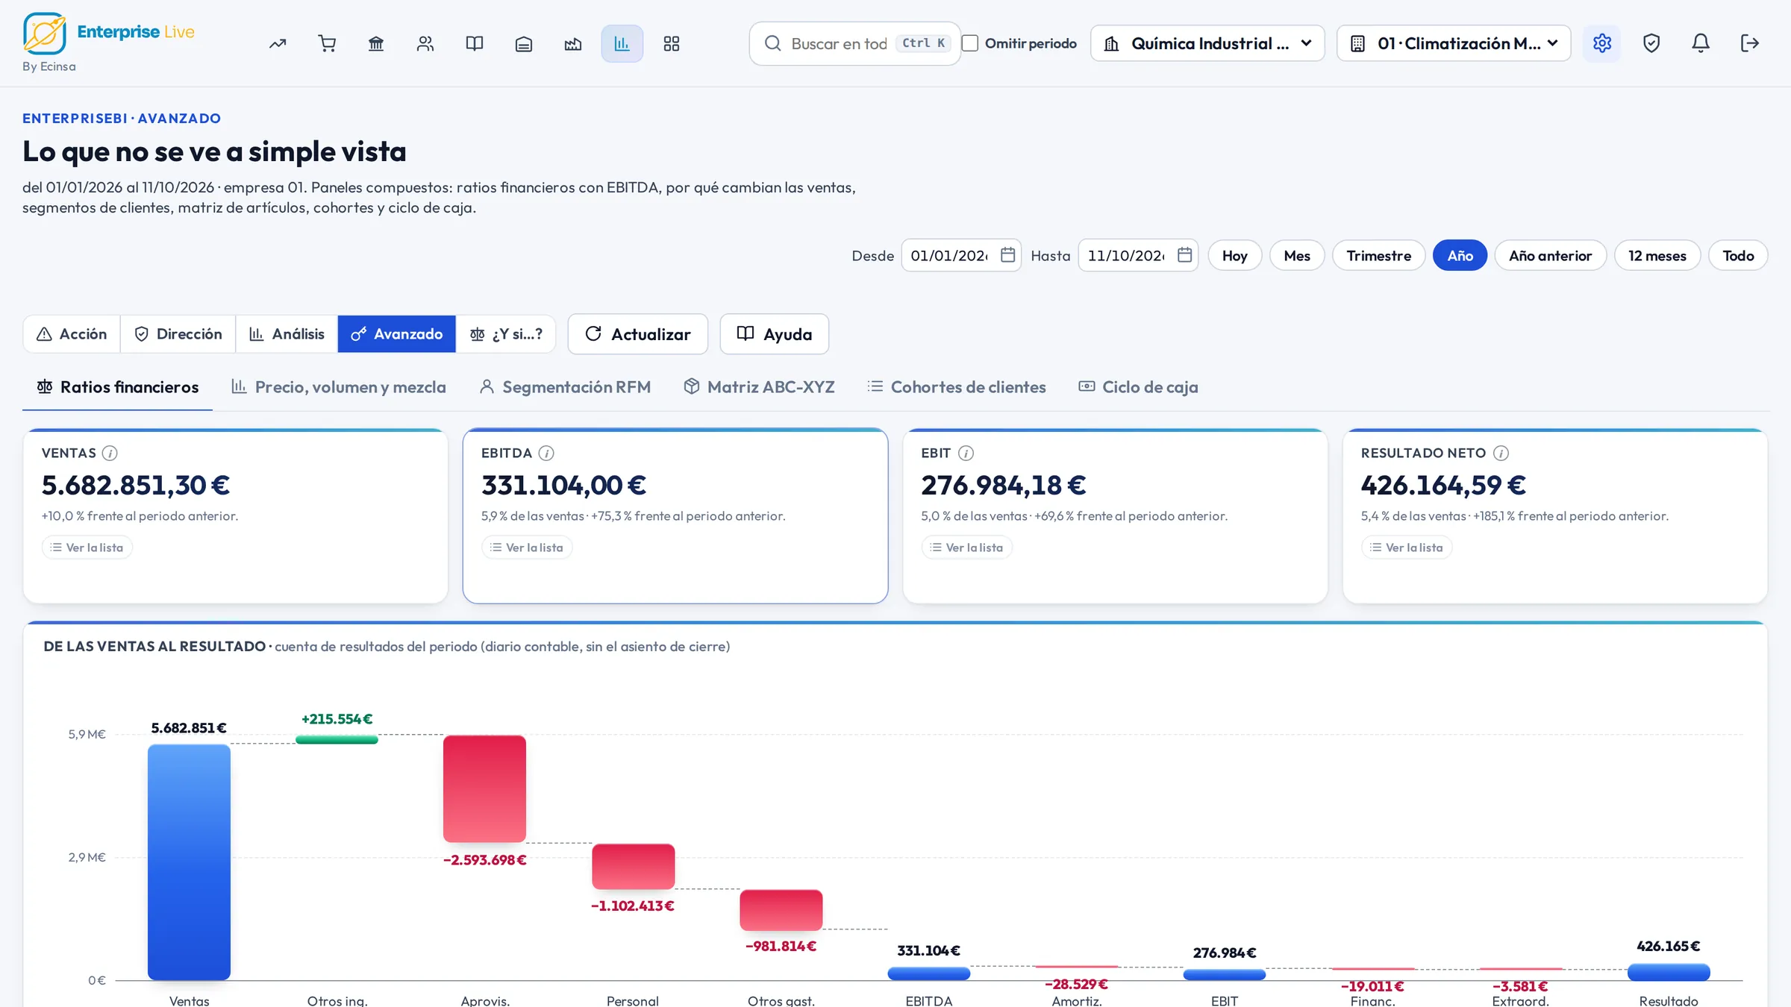Click the info icon next to VENTAS
This screenshot has width=1791, height=1007.
(110, 453)
